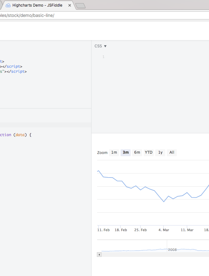Click the 1y zoom button

click(x=160, y=152)
